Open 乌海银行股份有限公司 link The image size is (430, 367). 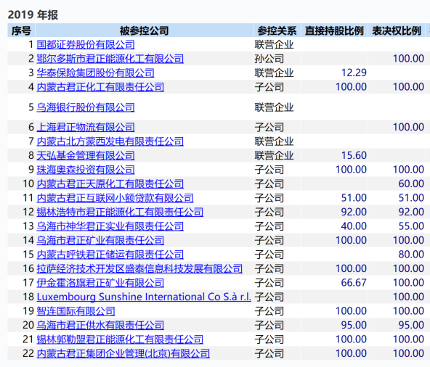tap(86, 107)
